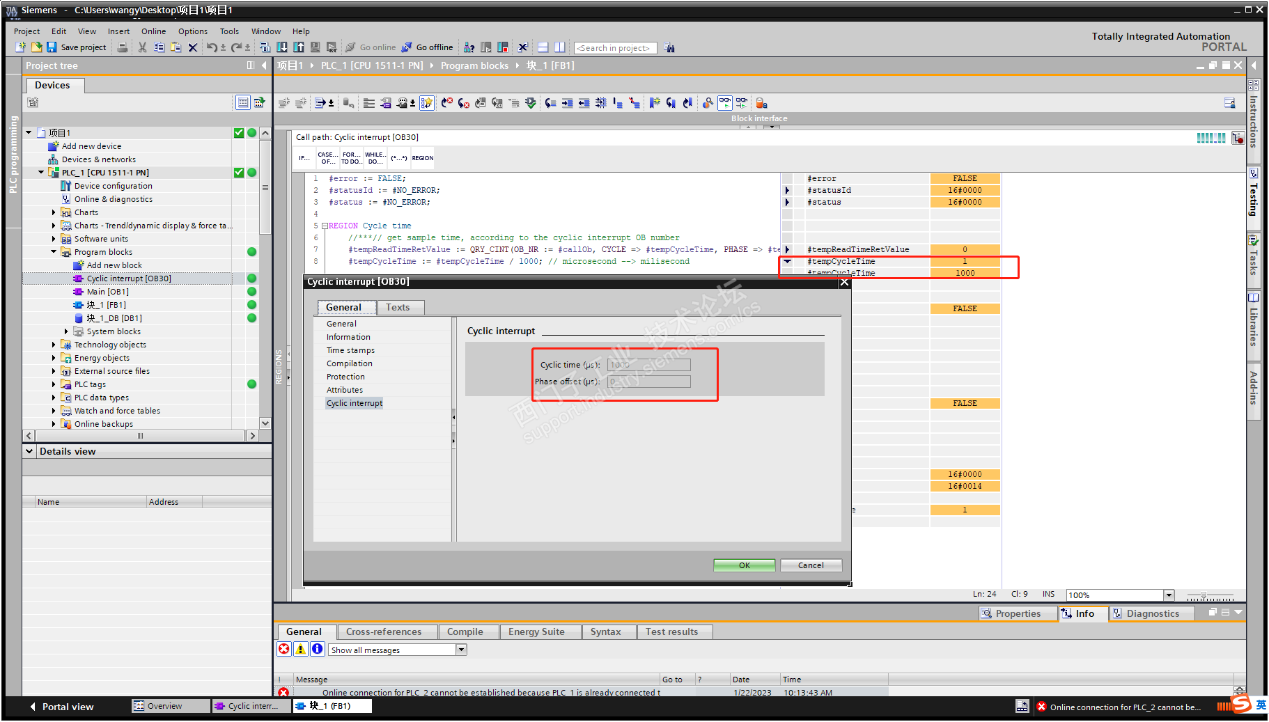Open the Diagnostics tab in inspector
The width and height of the screenshot is (1269, 722).
[x=1153, y=613]
